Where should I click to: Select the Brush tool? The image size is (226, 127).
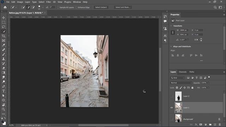click(4, 54)
